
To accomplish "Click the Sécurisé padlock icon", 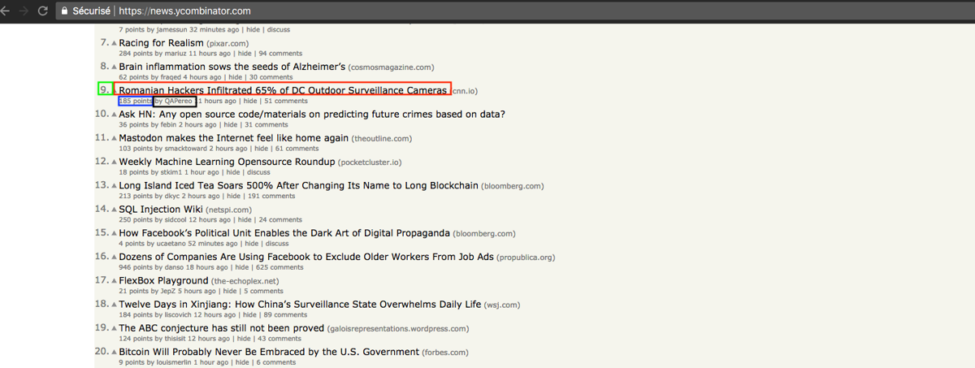I will pos(64,11).
